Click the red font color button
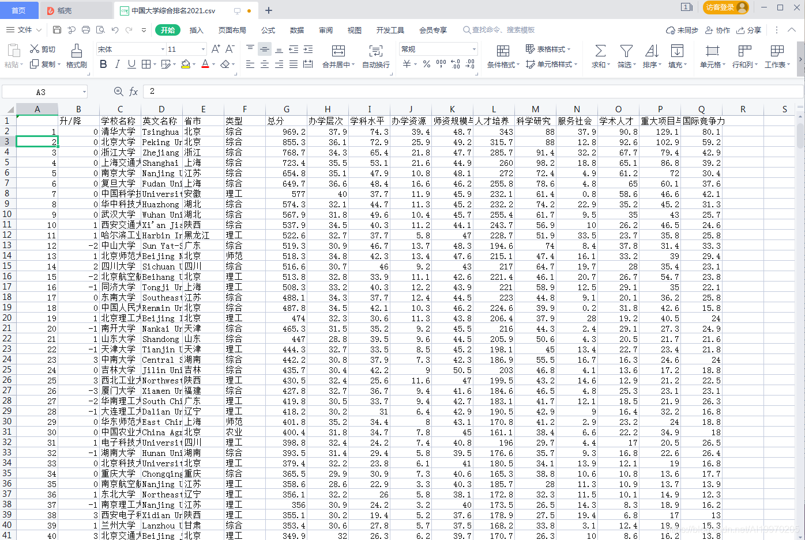 coord(205,64)
